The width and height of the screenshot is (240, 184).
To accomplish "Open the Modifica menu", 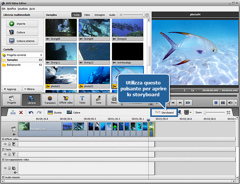I will 11,8.
